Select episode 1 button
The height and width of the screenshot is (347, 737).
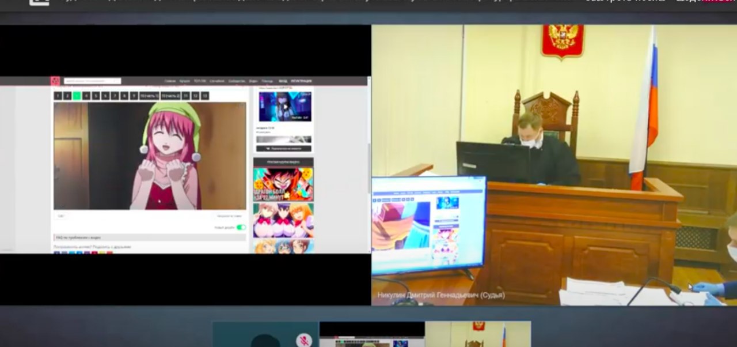coord(58,96)
